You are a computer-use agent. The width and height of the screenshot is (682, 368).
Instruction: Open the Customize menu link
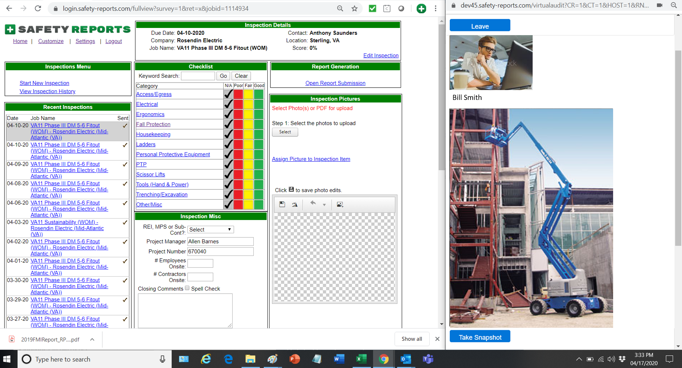click(x=51, y=41)
